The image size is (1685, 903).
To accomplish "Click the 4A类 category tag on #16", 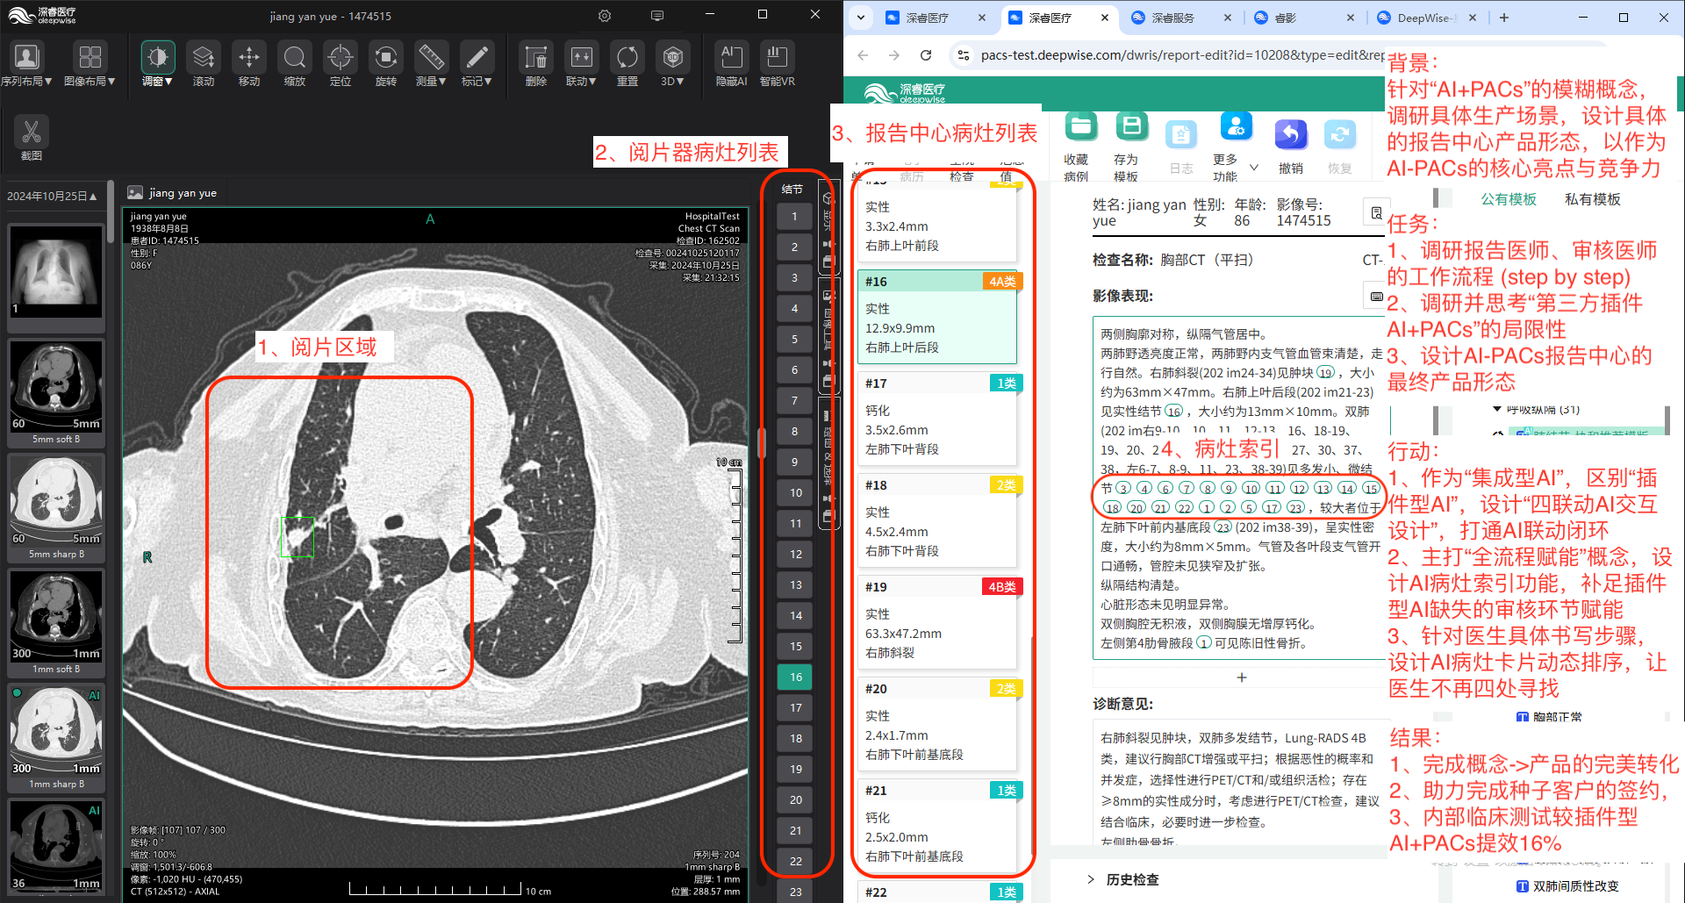I will pos(1001,282).
